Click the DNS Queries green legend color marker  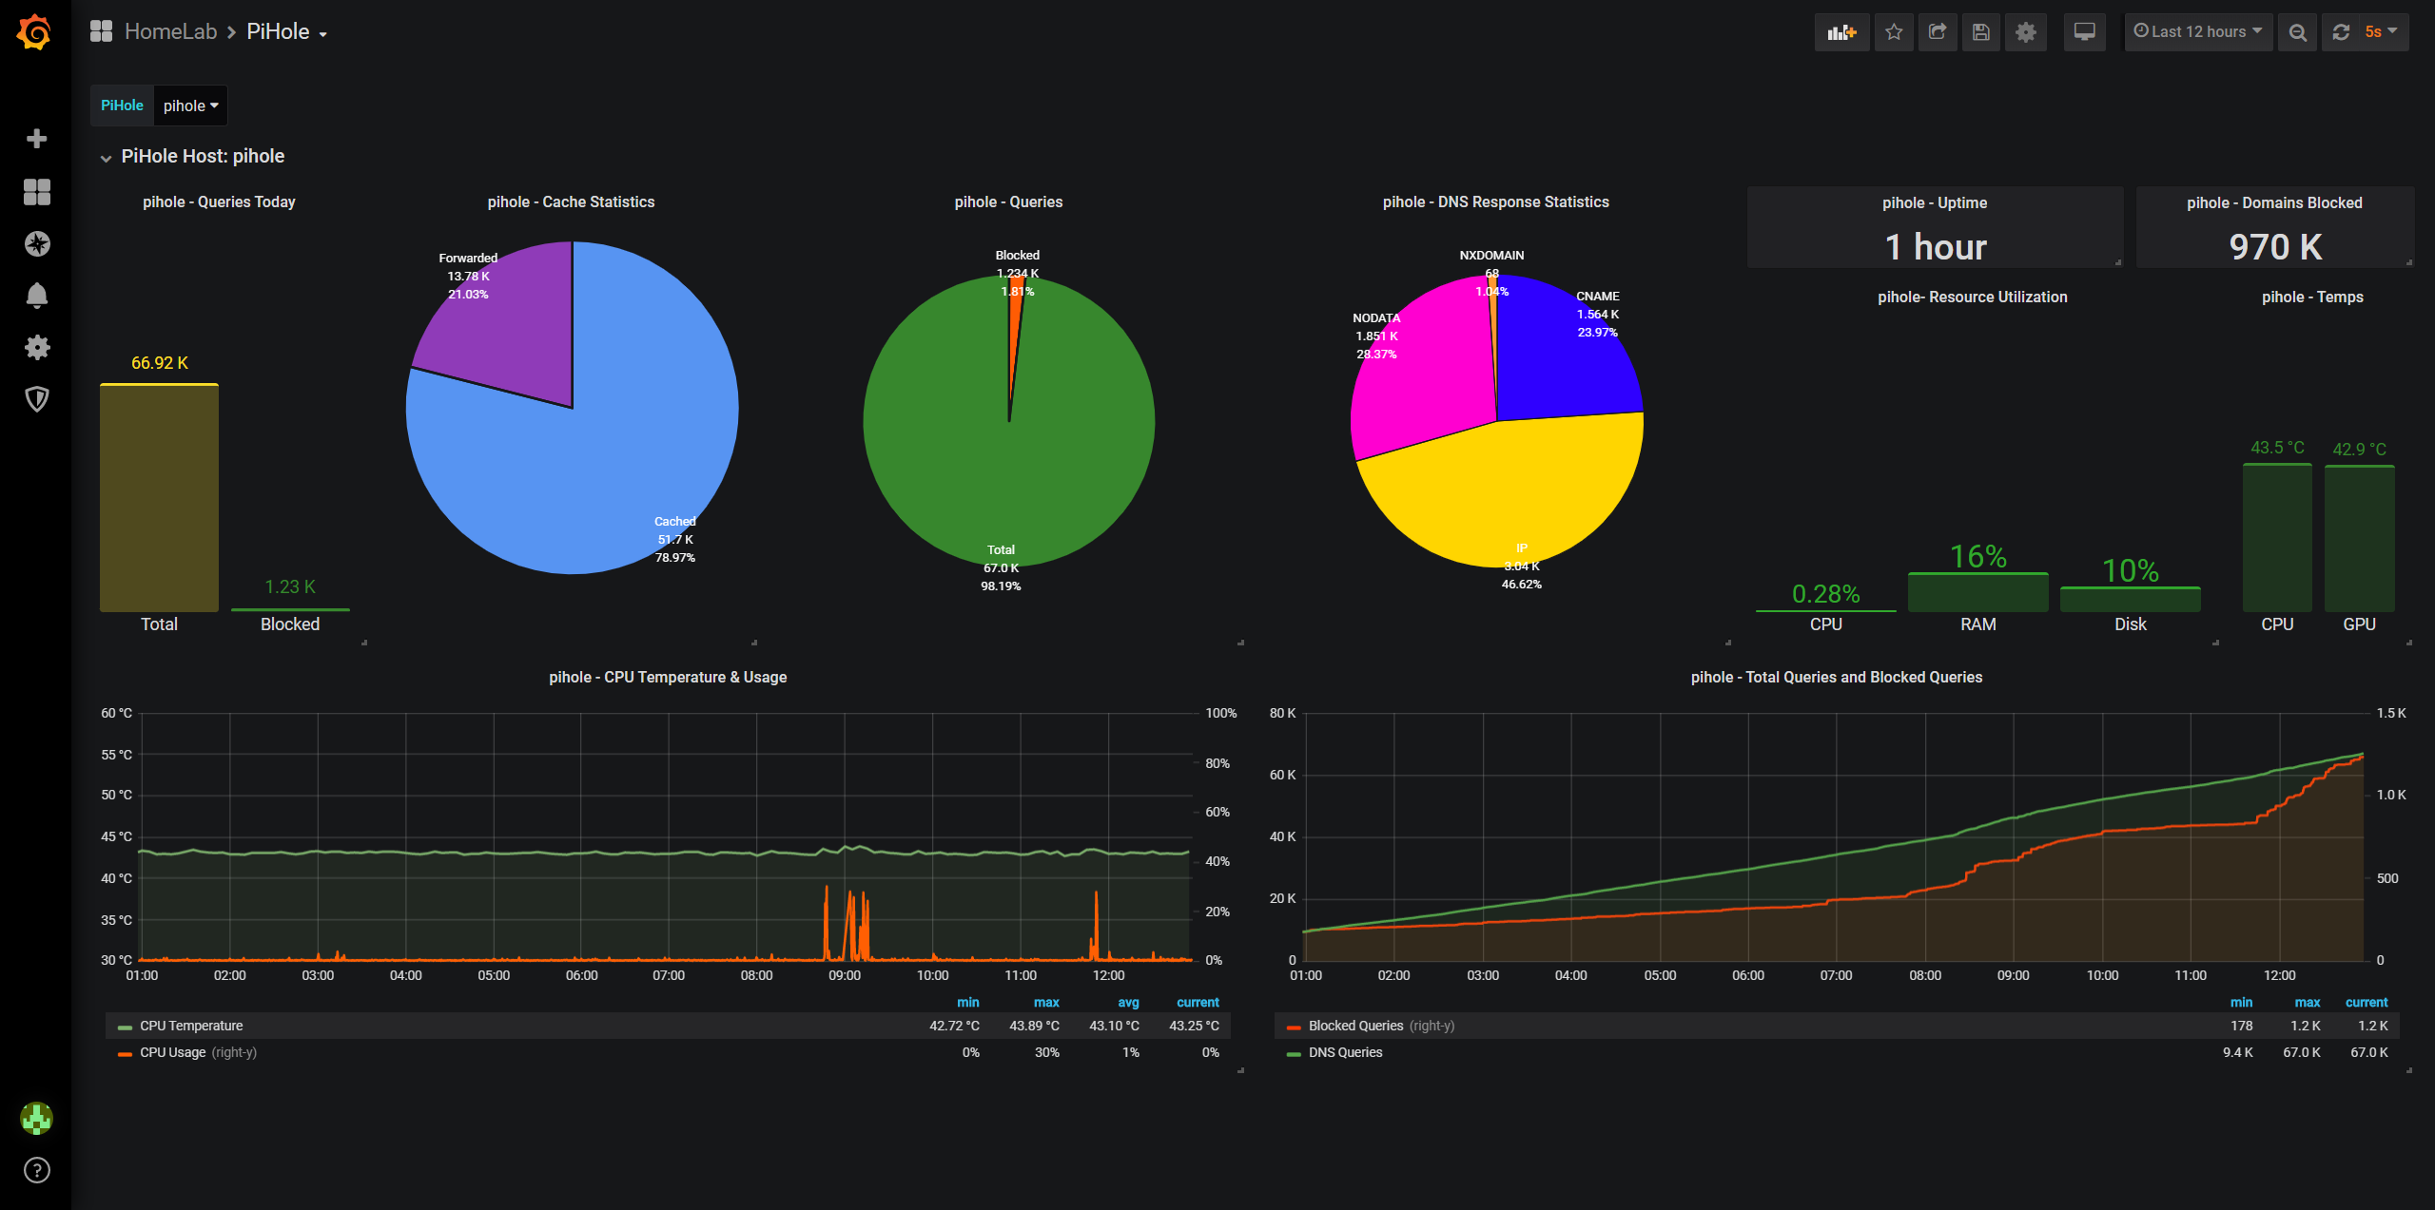[1292, 1052]
